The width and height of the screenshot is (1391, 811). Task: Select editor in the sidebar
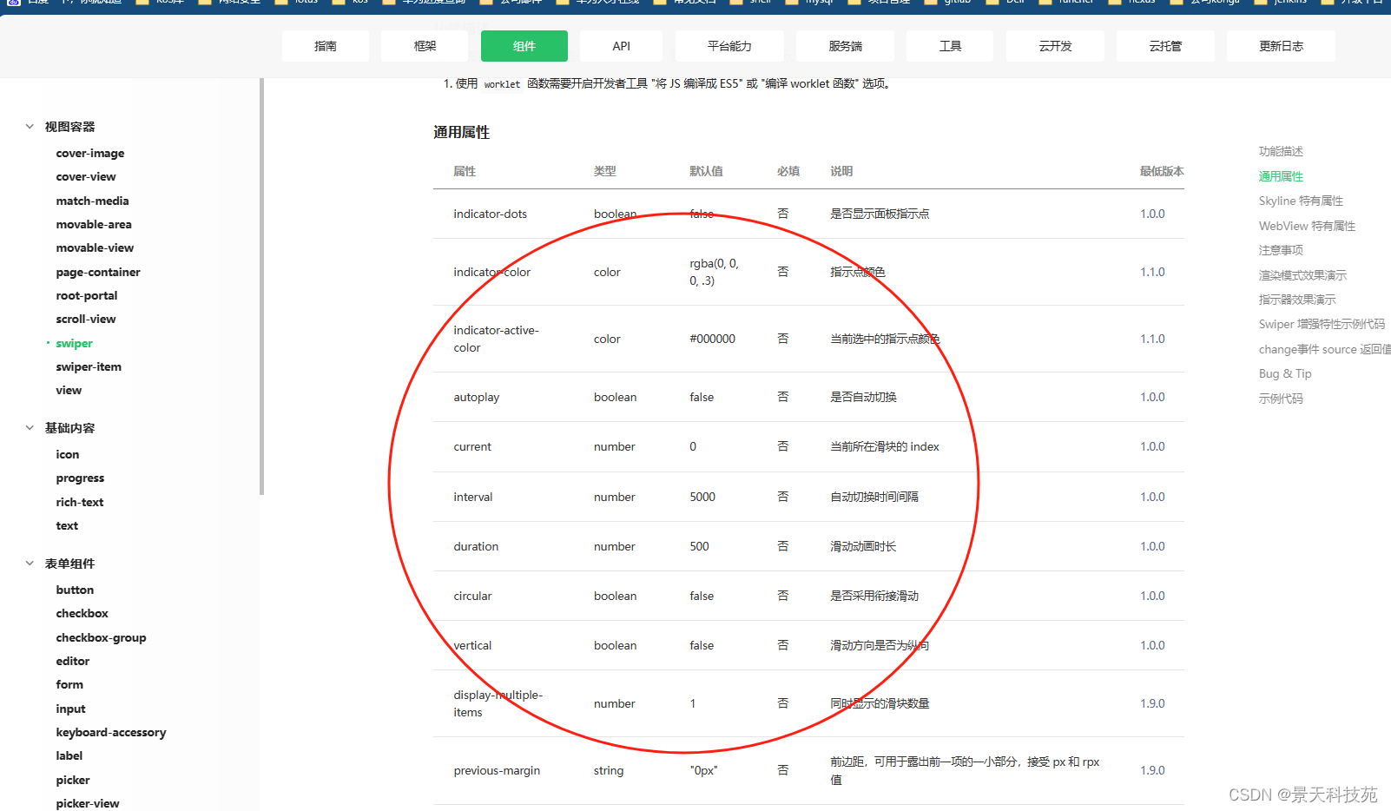pyautogui.click(x=73, y=661)
